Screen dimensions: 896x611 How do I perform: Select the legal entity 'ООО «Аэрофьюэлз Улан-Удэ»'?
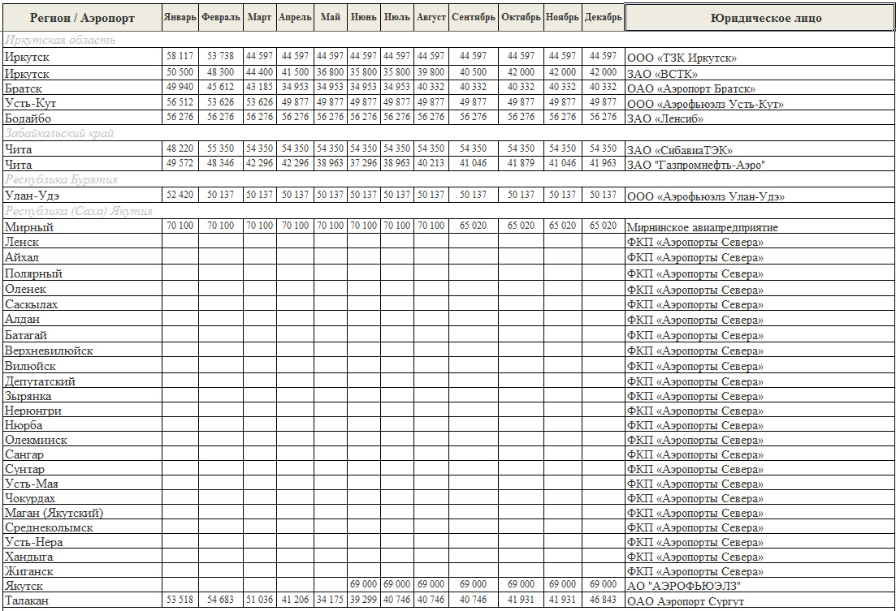tap(706, 196)
